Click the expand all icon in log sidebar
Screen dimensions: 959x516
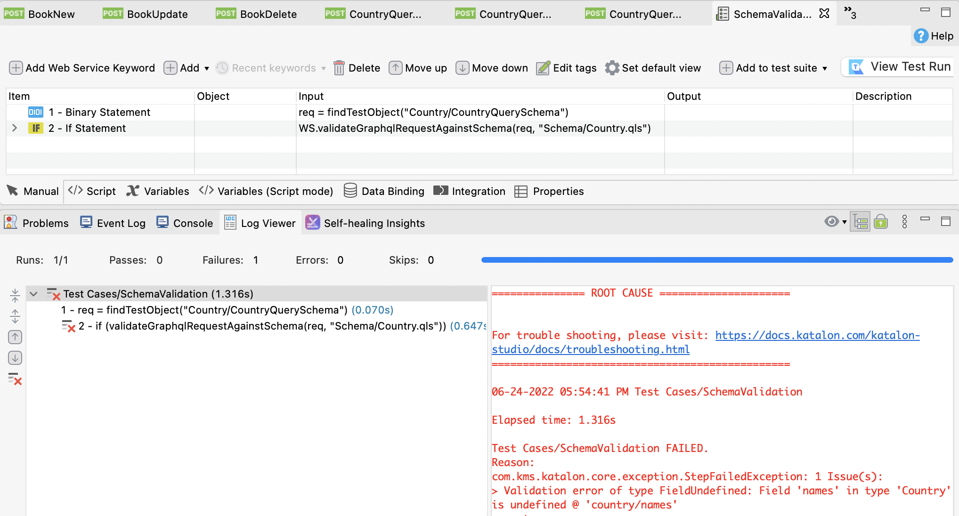click(15, 316)
